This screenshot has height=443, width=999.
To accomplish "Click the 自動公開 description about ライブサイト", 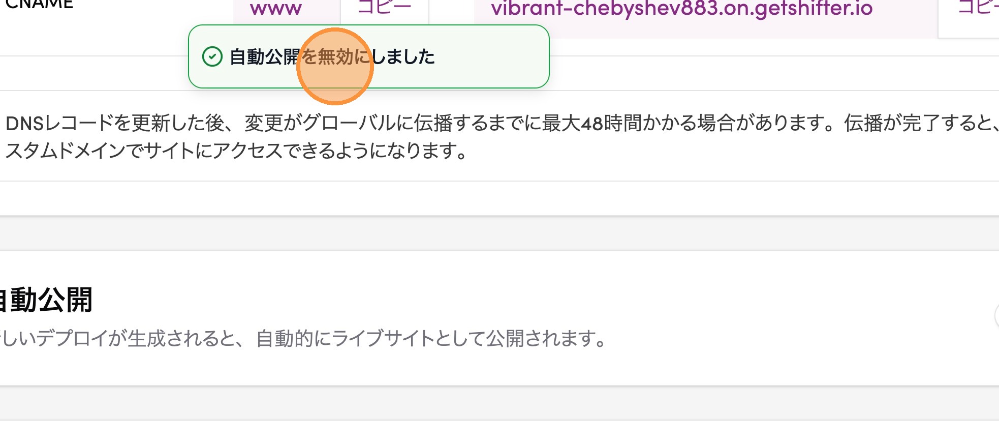I will click(x=303, y=338).
